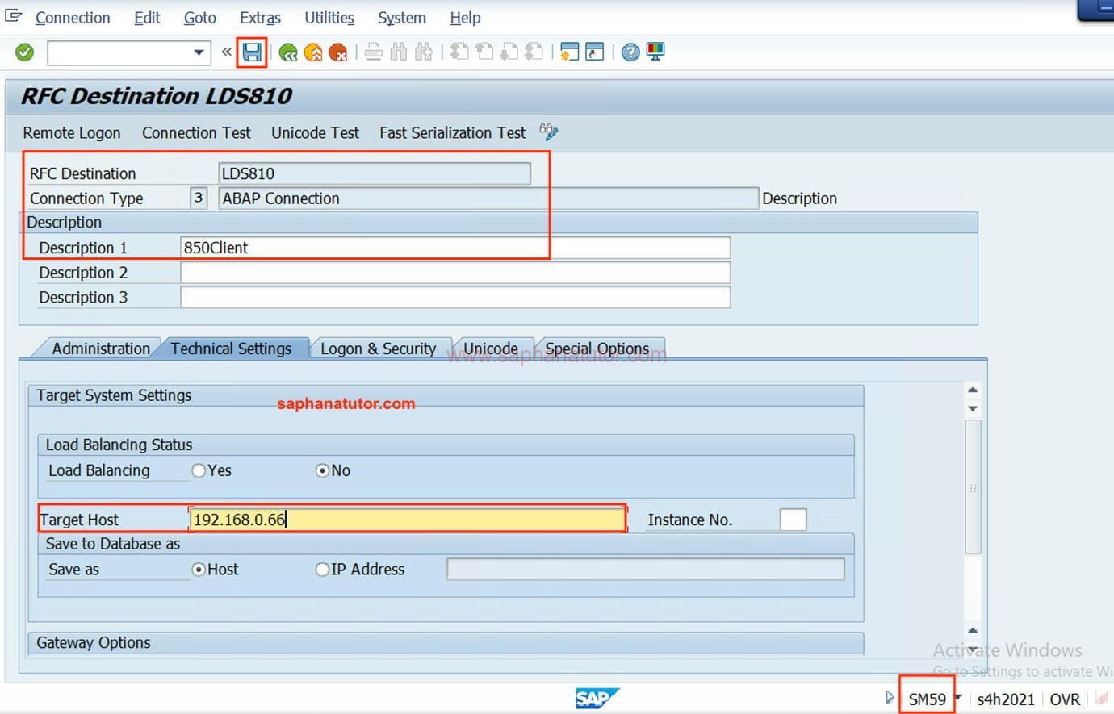
Task: Click the Save as IP Address value field
Action: point(646,570)
